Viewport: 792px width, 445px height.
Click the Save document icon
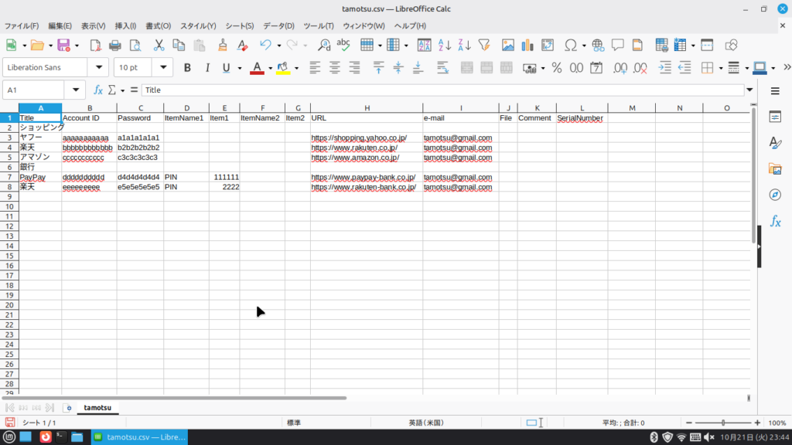pos(63,45)
